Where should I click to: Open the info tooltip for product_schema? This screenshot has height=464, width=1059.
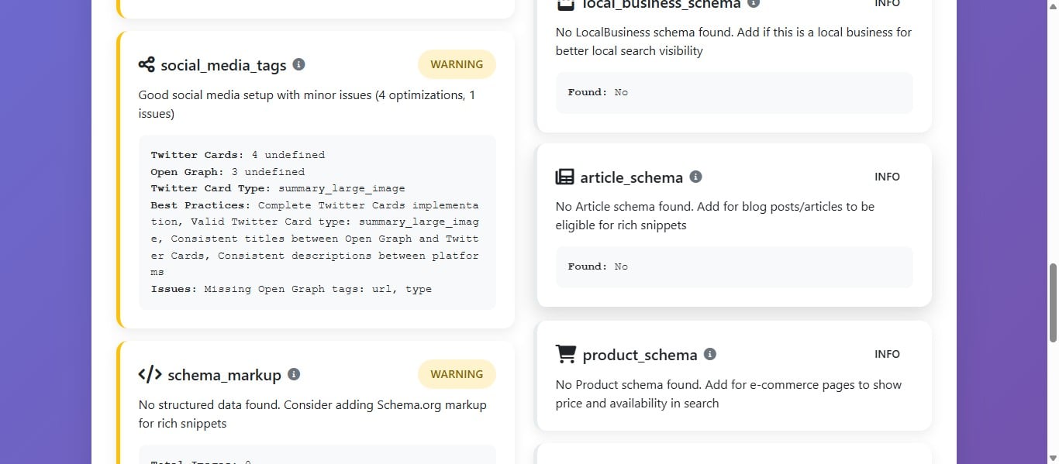(x=709, y=355)
